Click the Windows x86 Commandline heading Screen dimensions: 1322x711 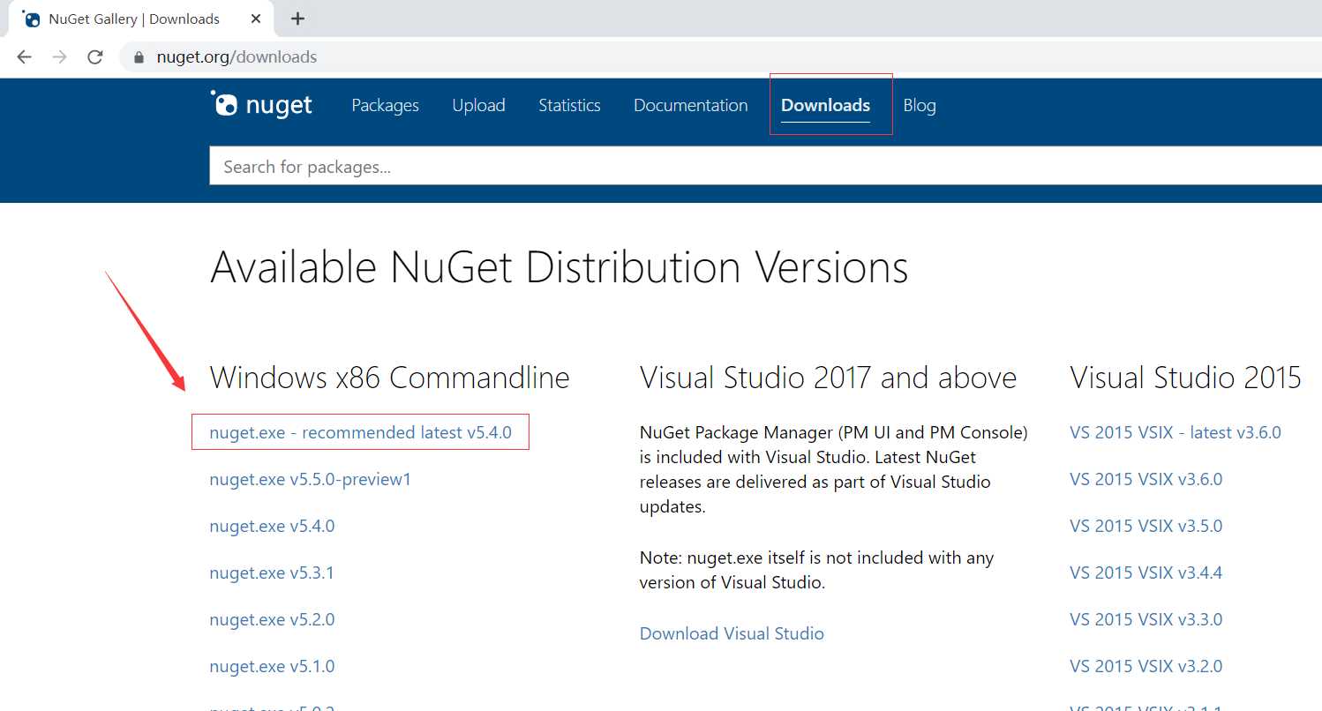(389, 378)
